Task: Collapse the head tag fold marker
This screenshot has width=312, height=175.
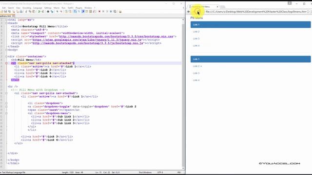Action: 6,23
